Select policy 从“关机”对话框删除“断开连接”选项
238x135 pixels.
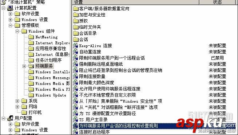118,107
